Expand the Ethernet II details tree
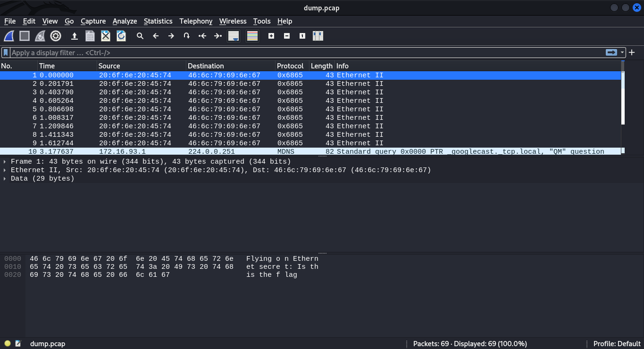 [5, 170]
